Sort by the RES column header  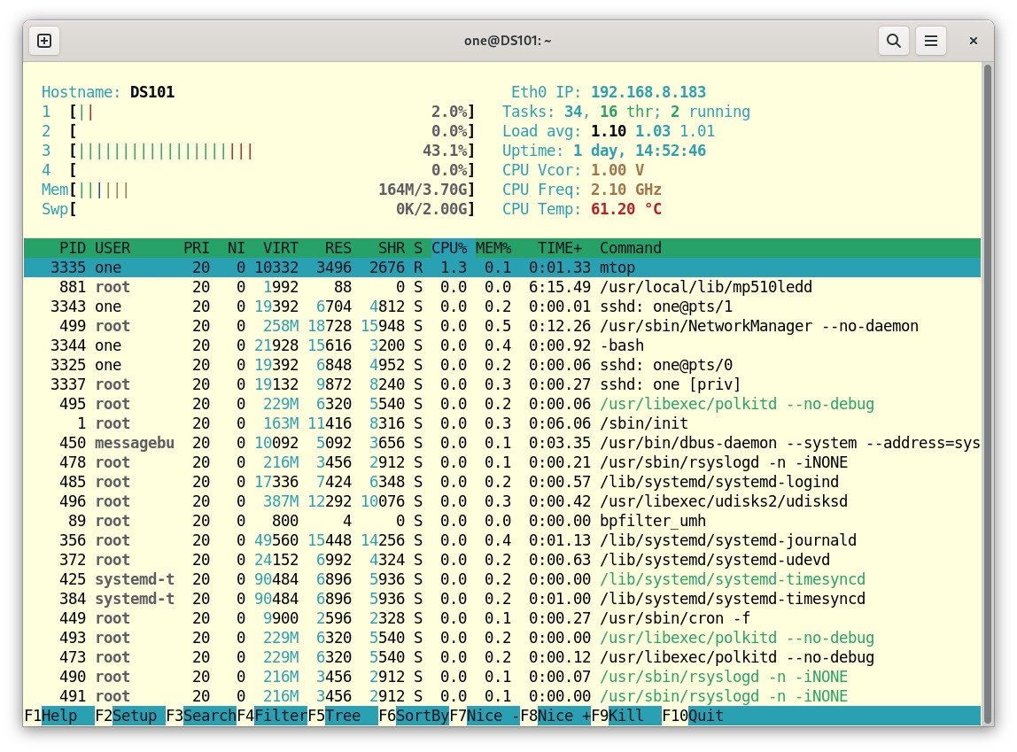(x=338, y=248)
